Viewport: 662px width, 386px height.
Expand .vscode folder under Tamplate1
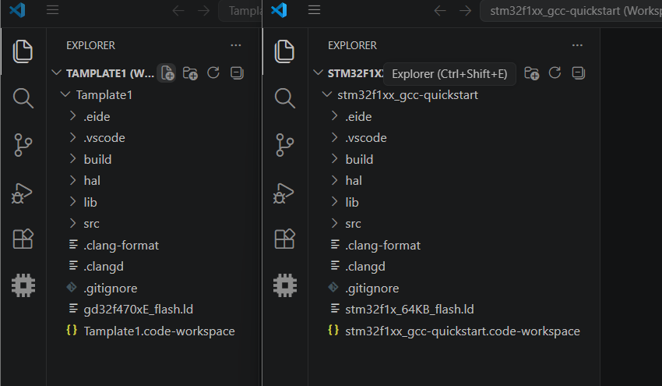pyautogui.click(x=72, y=137)
